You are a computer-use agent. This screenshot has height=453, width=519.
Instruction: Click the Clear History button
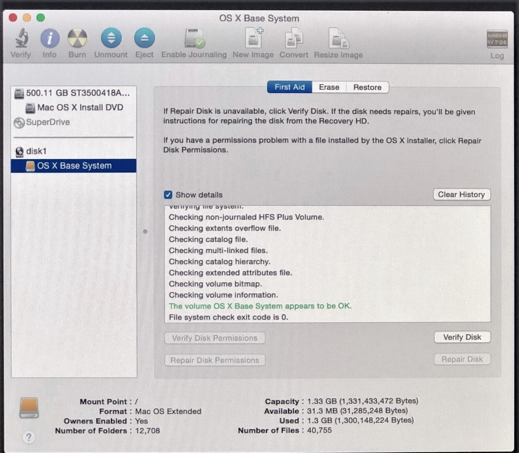tap(462, 195)
